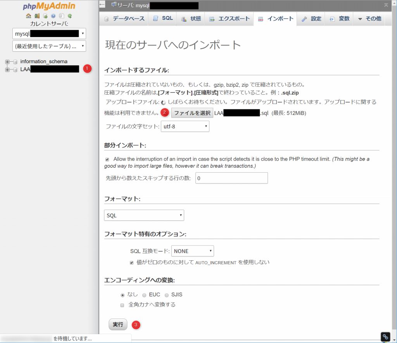The height and width of the screenshot is (343, 397).
Task: Click the information_schema database icon
Action: [15, 62]
